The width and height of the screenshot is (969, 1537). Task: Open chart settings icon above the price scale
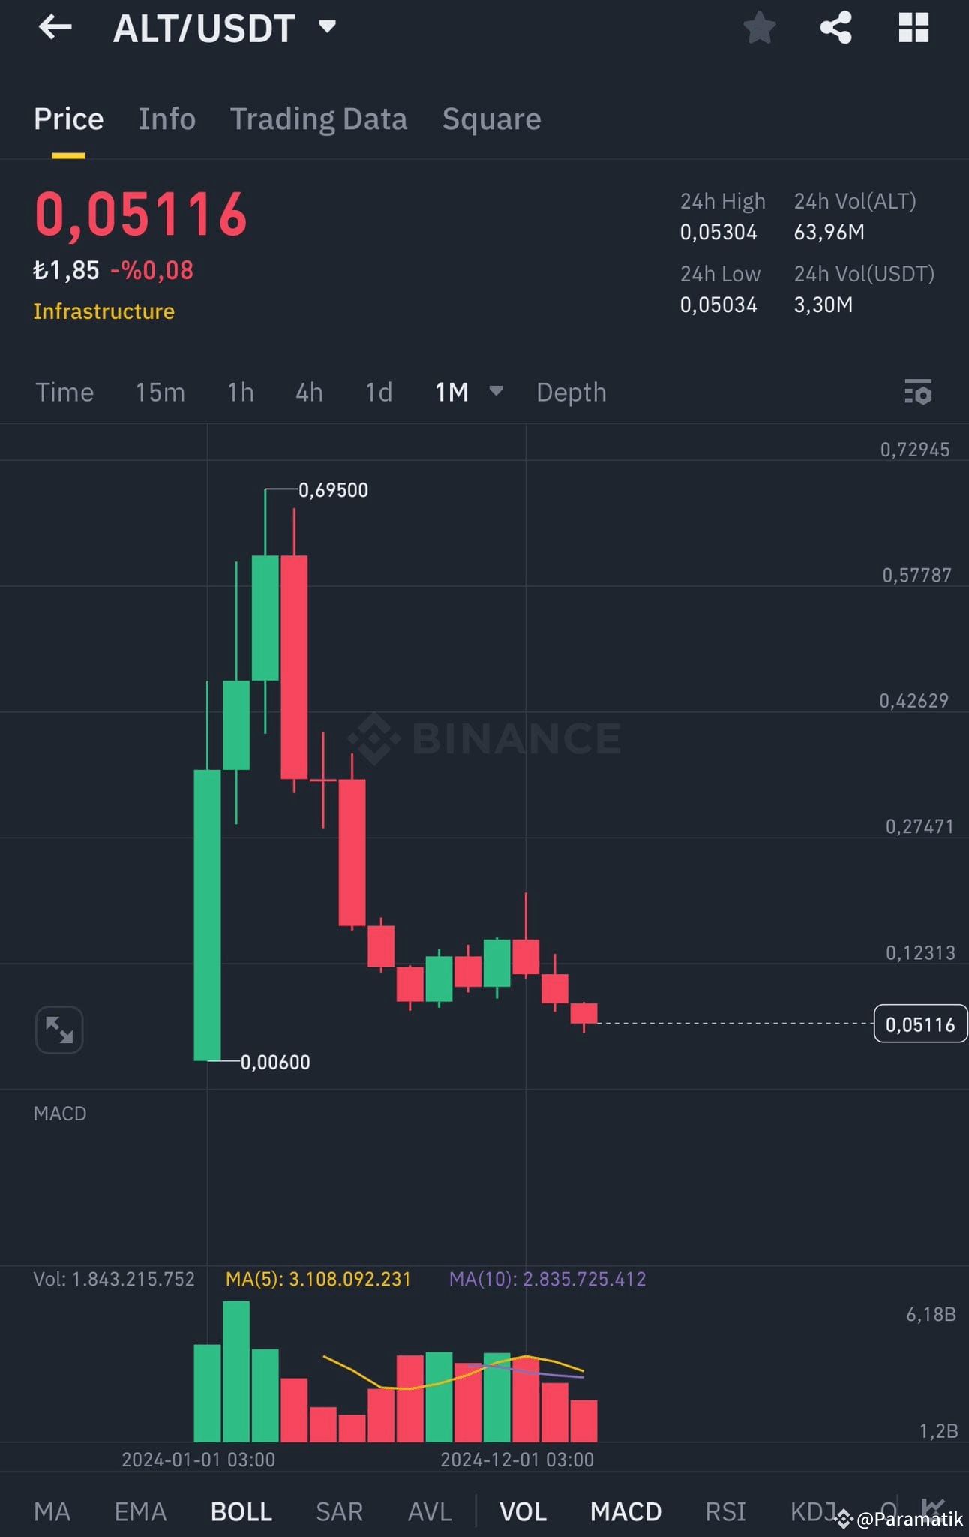click(x=919, y=392)
